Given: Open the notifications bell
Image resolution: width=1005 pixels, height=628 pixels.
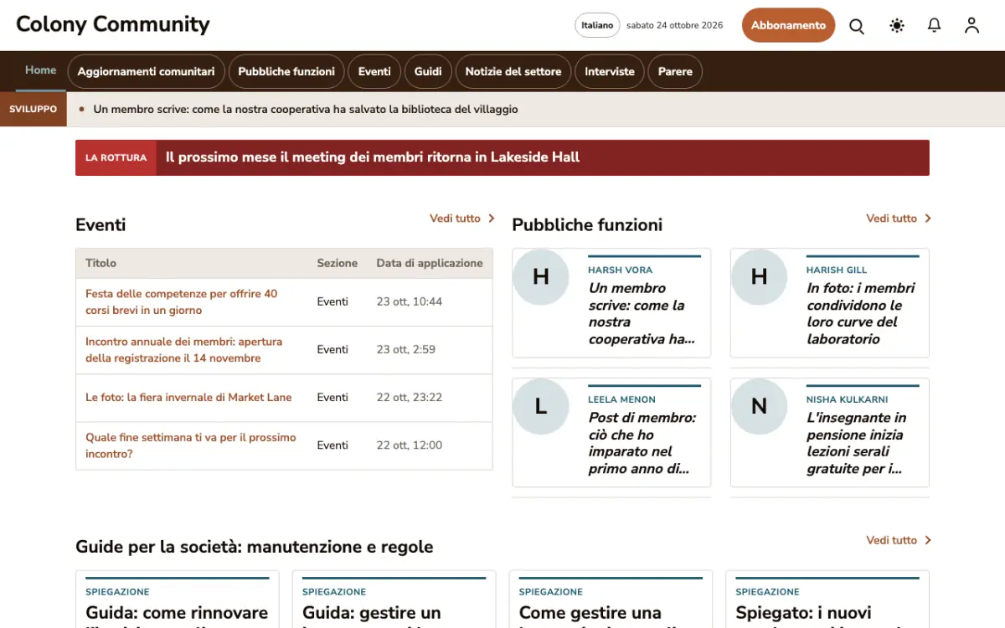Looking at the screenshot, I should click(x=935, y=26).
